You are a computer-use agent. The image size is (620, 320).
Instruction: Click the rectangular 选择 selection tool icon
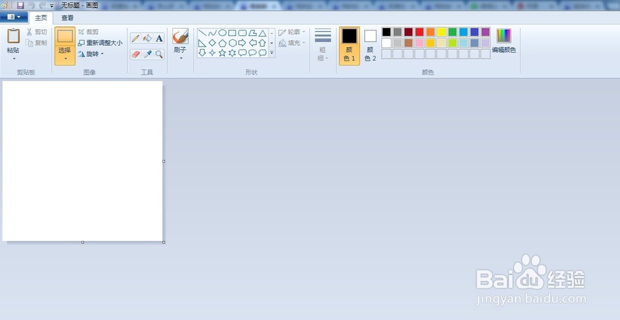coord(65,36)
